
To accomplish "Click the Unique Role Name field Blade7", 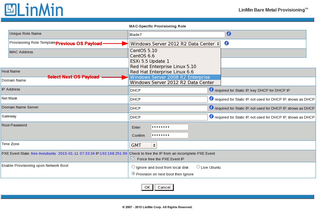I will tap(177, 34).
